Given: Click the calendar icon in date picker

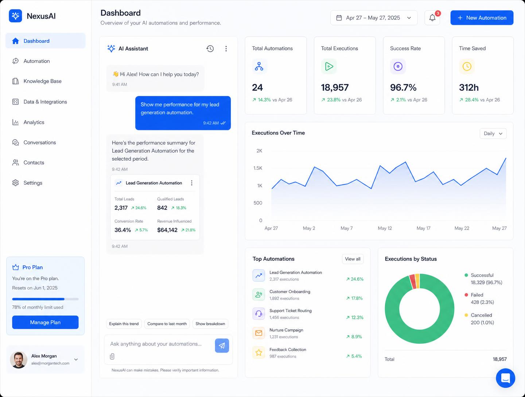Looking at the screenshot, I should 339,18.
